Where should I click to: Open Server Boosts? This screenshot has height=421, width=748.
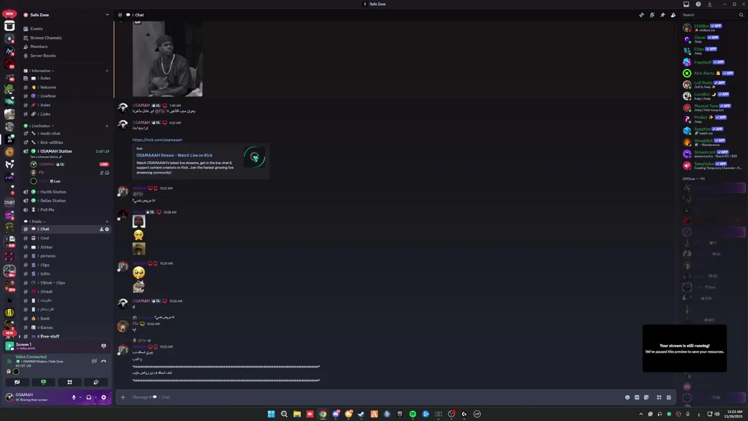pos(67,56)
